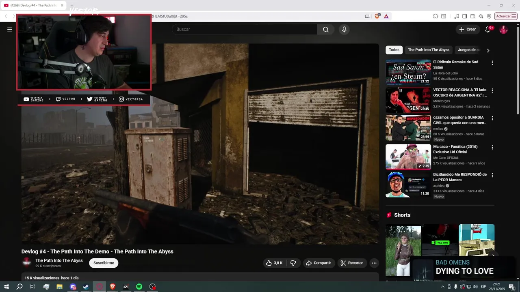Open options for cazamos opositor video
The image size is (520, 292).
(x=492, y=118)
